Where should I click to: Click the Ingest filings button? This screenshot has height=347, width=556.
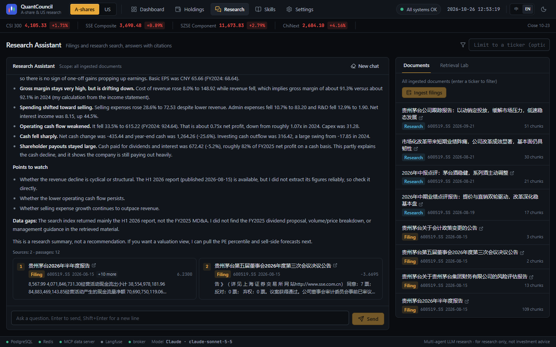click(424, 93)
